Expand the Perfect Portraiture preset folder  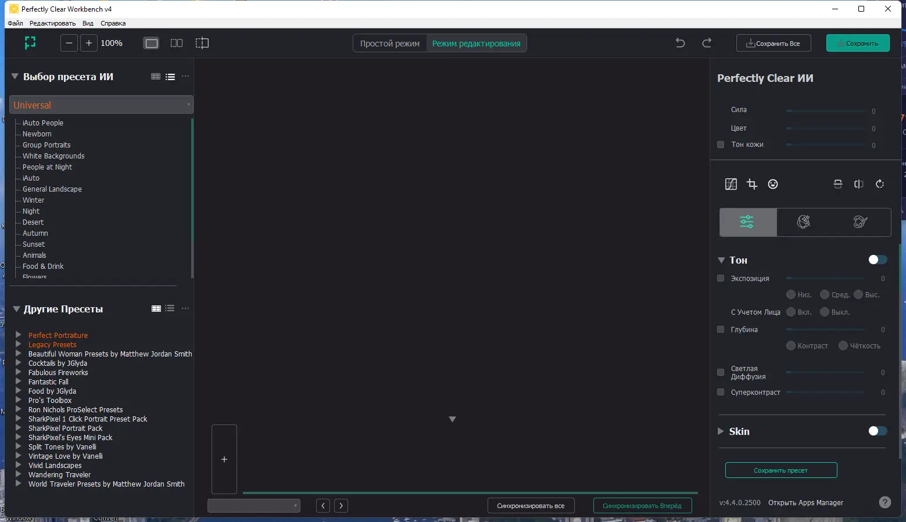coord(19,335)
